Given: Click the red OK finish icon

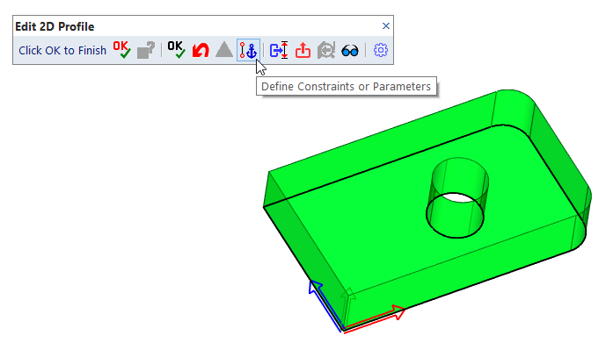Looking at the screenshot, I should (121, 50).
